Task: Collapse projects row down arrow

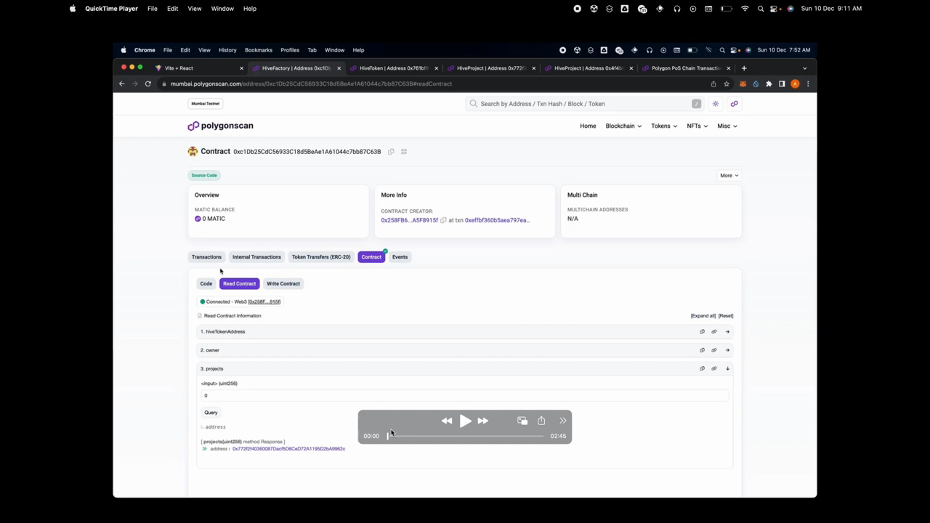Action: 727,368
